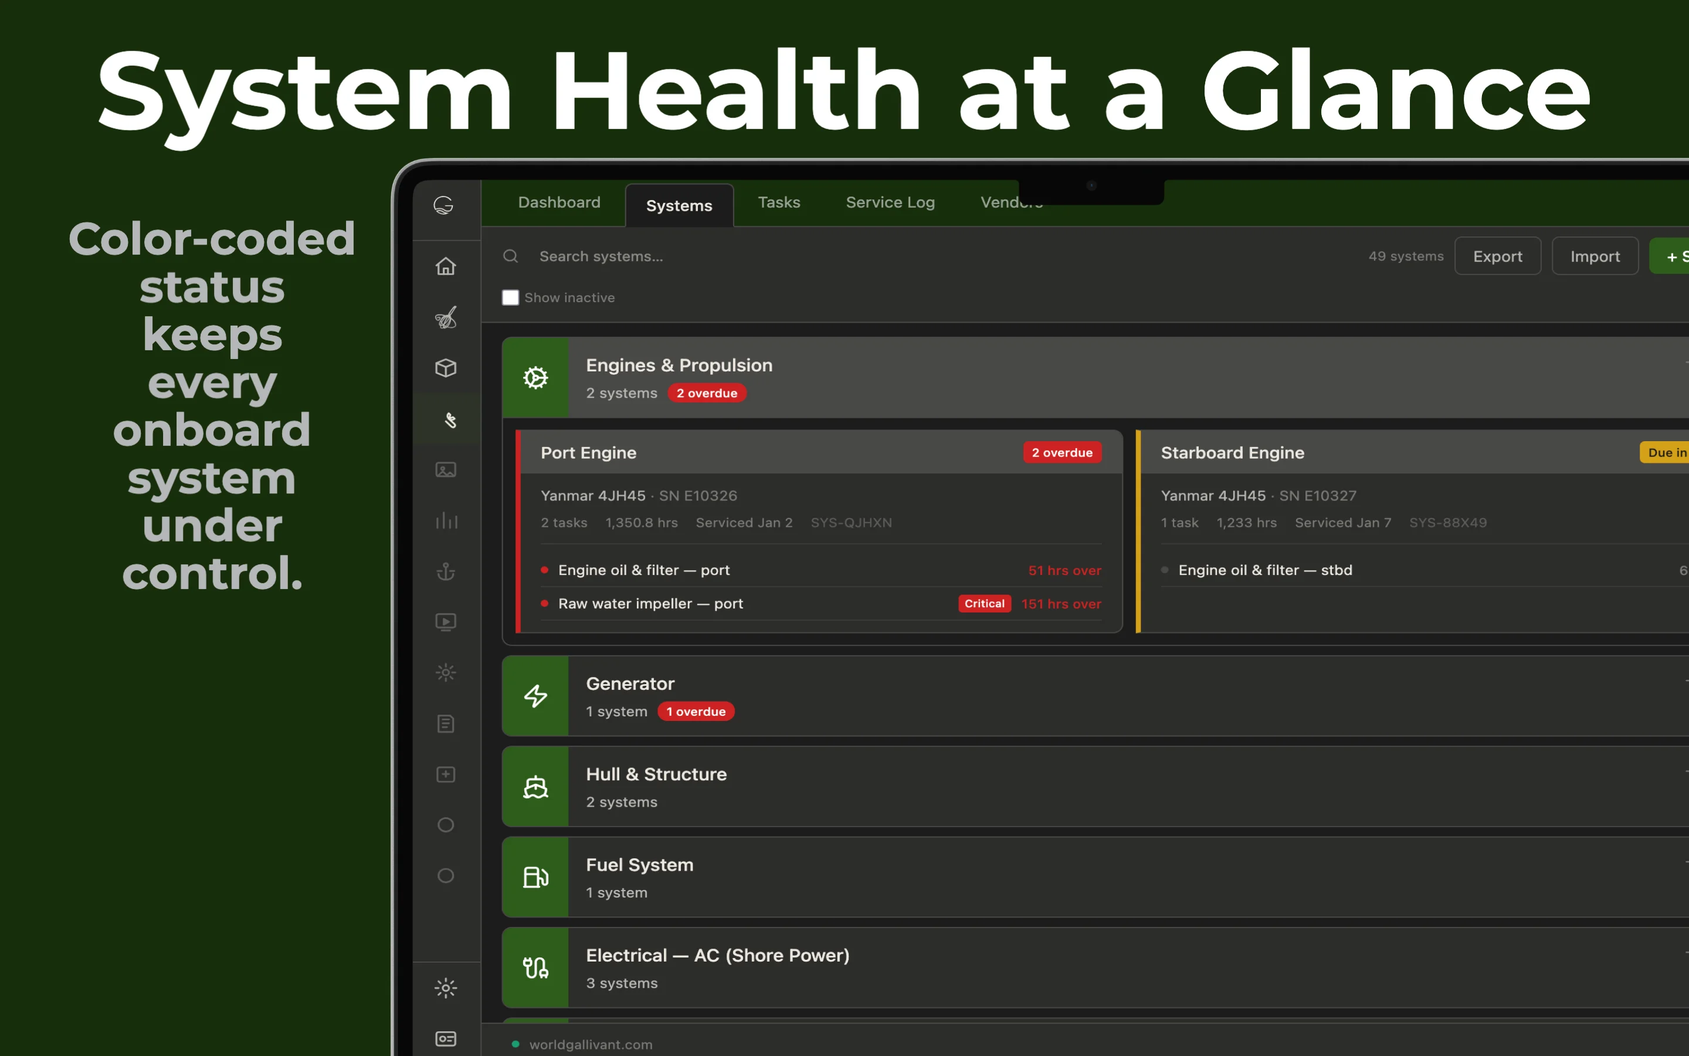Open the ID card sidebar icon
Image resolution: width=1689 pixels, height=1056 pixels.
click(445, 1038)
